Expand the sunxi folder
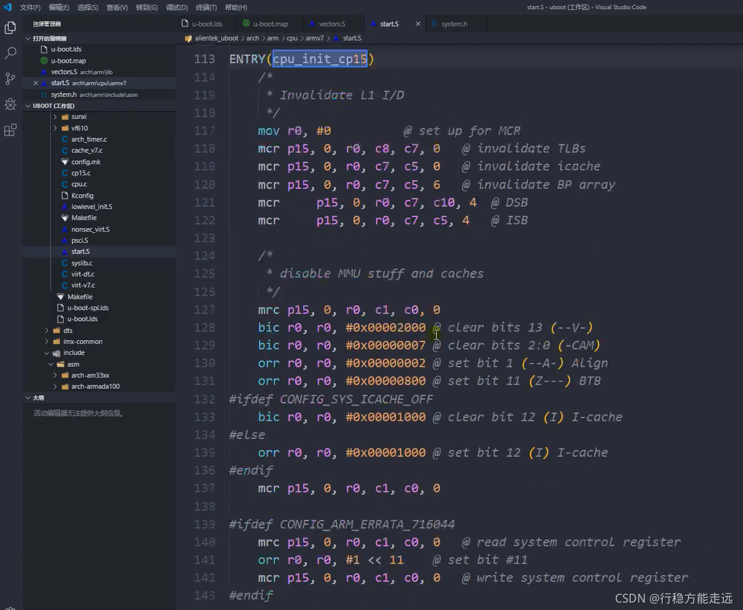Screen dimensions: 743x610 [78, 116]
